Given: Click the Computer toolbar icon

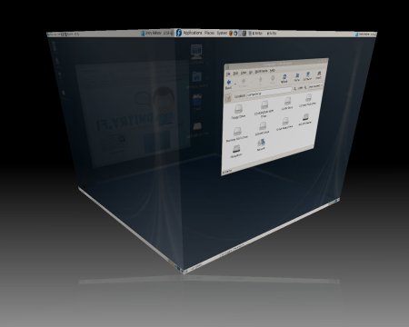Looking at the screenshot, I should click(307, 75).
